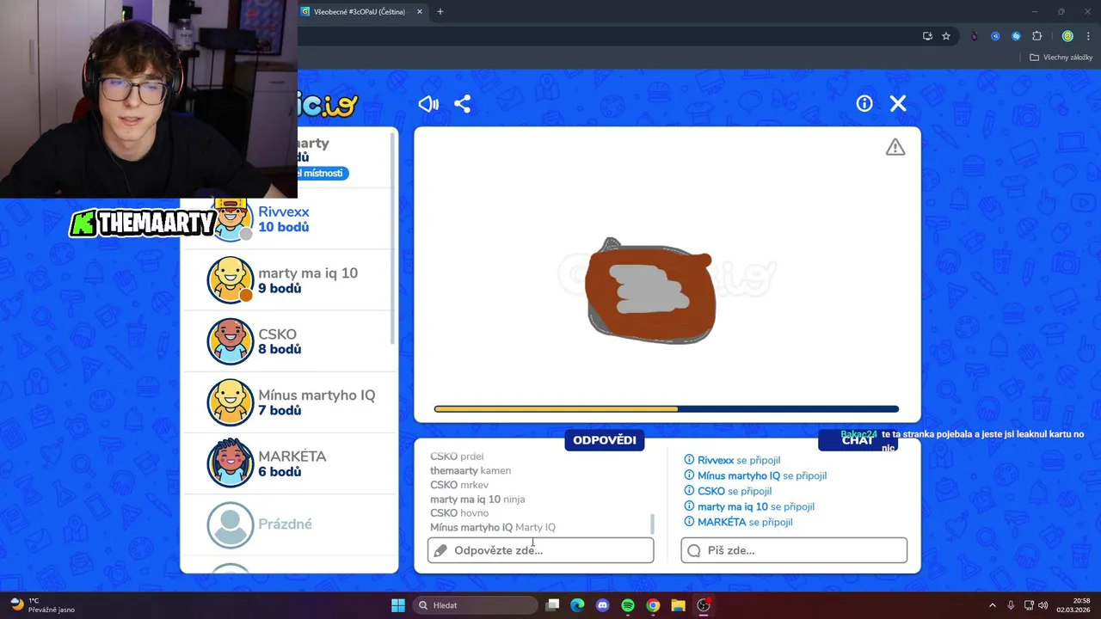This screenshot has width=1101, height=619.
Task: Click the '8 bodů' score text
Action: tap(280, 349)
